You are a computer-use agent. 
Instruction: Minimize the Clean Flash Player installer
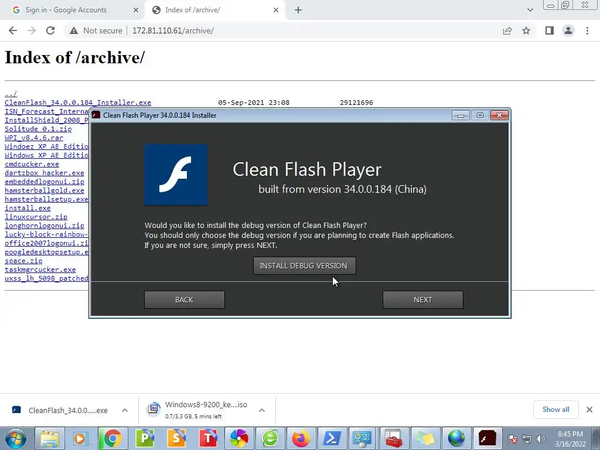pos(461,115)
